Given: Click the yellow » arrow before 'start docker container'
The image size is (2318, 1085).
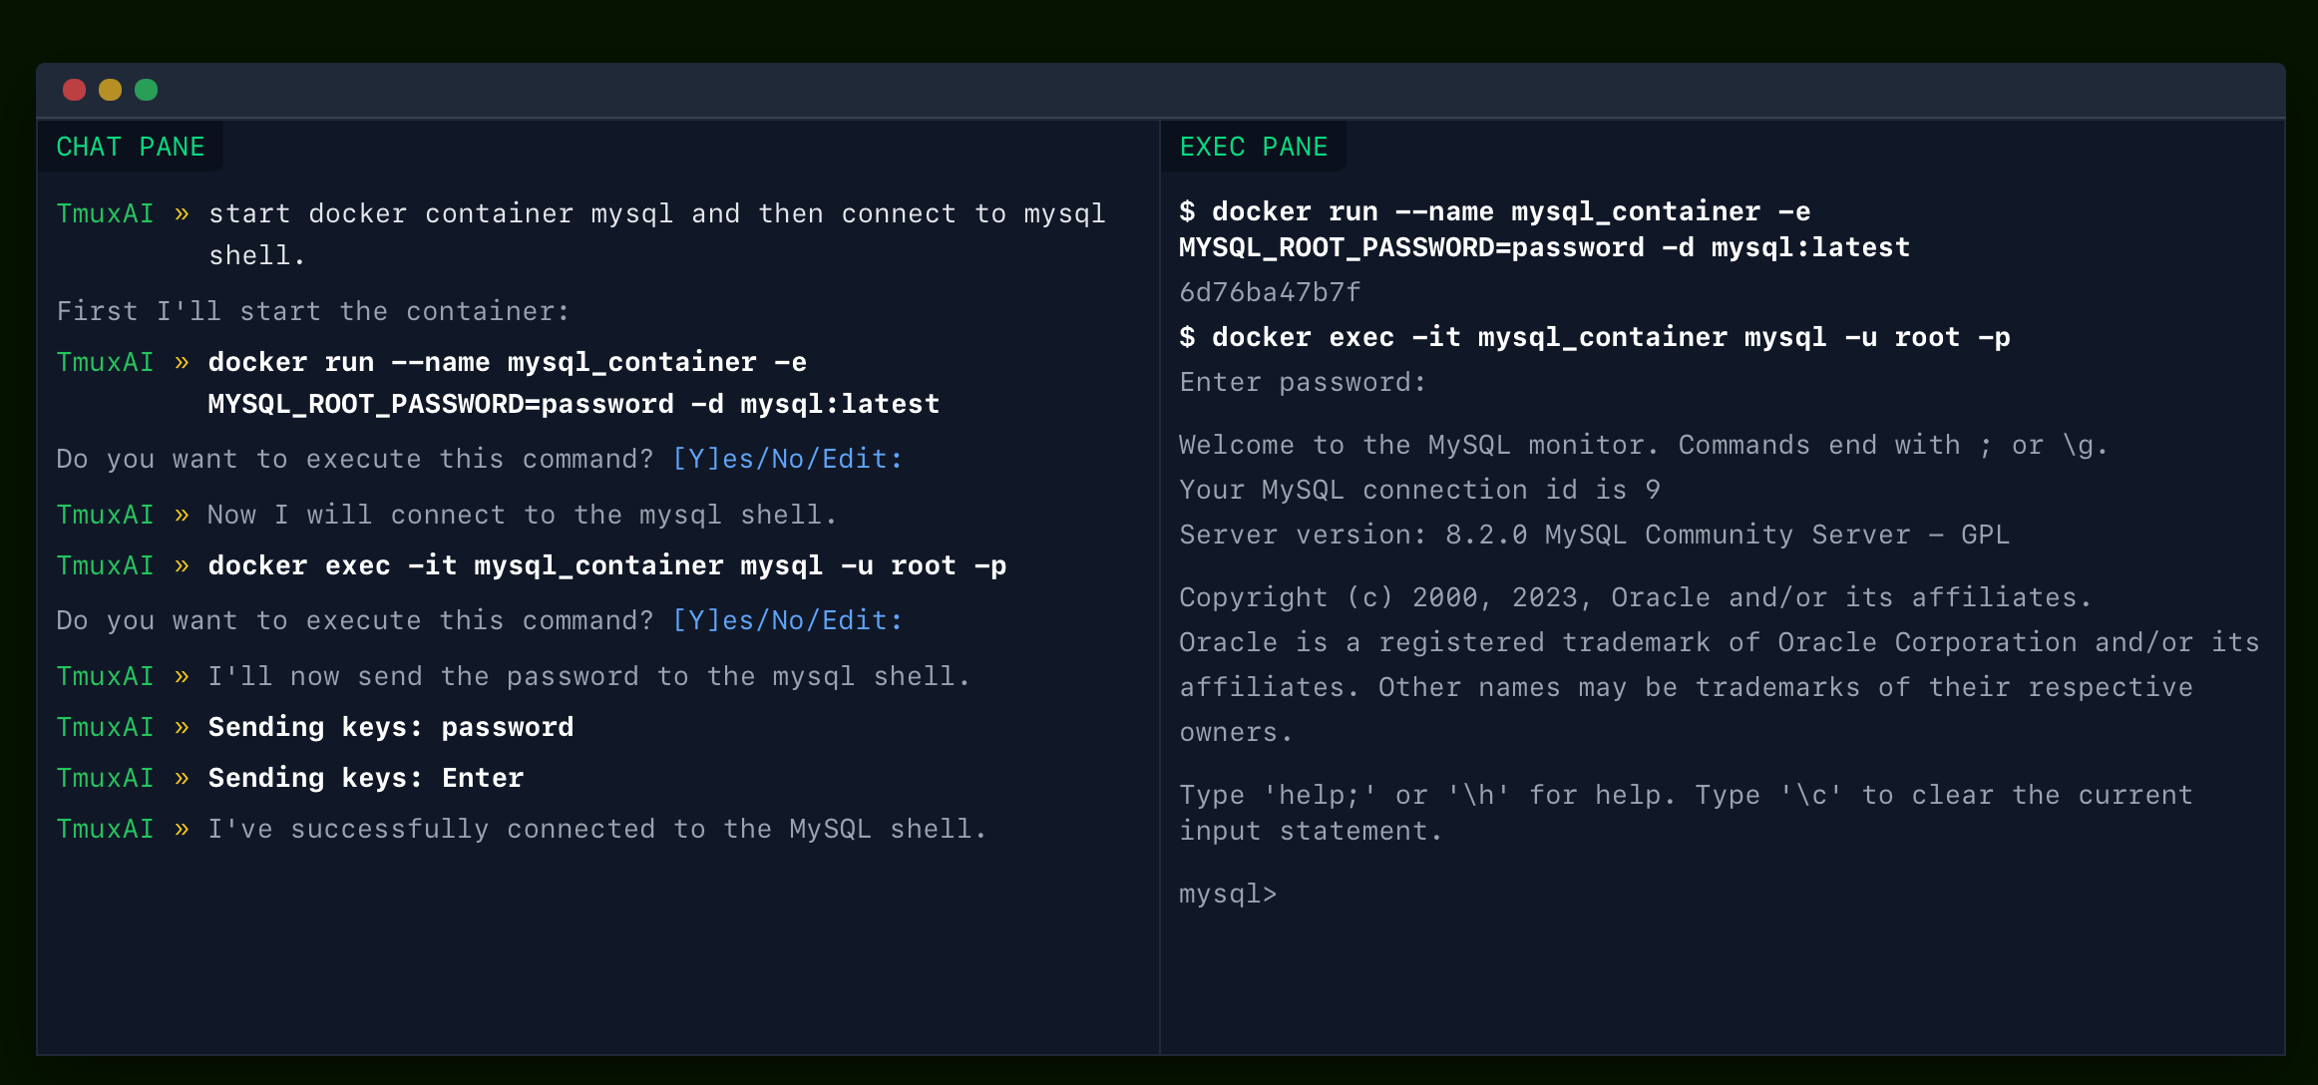Looking at the screenshot, I should pos(182,213).
